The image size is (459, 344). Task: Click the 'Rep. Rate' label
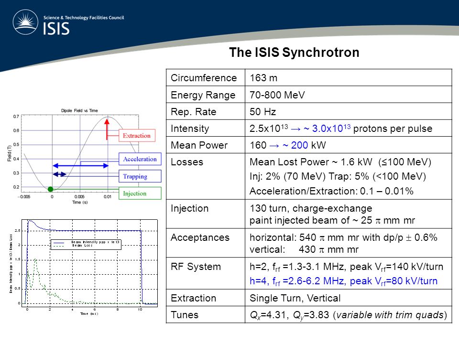[194, 112]
